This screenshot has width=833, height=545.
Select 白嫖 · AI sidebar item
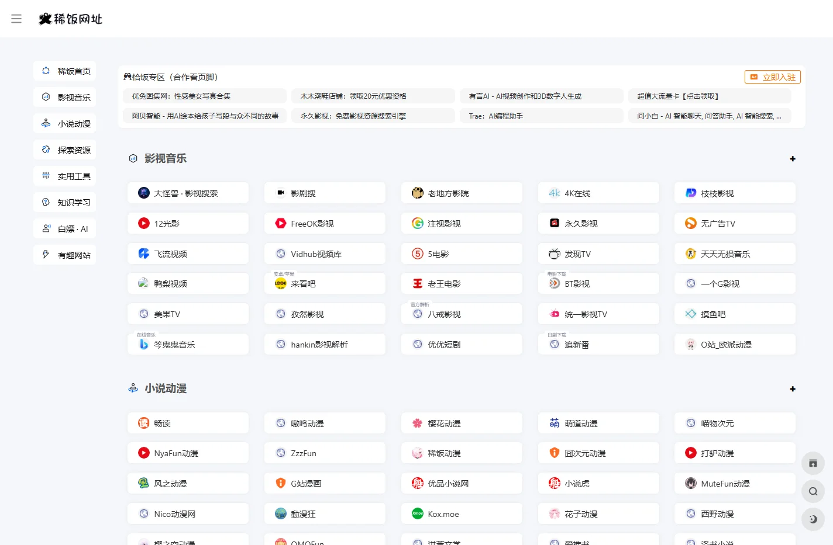click(65, 228)
